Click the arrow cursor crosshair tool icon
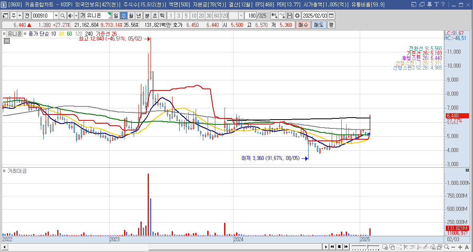473x252 pixels. [x=406, y=247]
